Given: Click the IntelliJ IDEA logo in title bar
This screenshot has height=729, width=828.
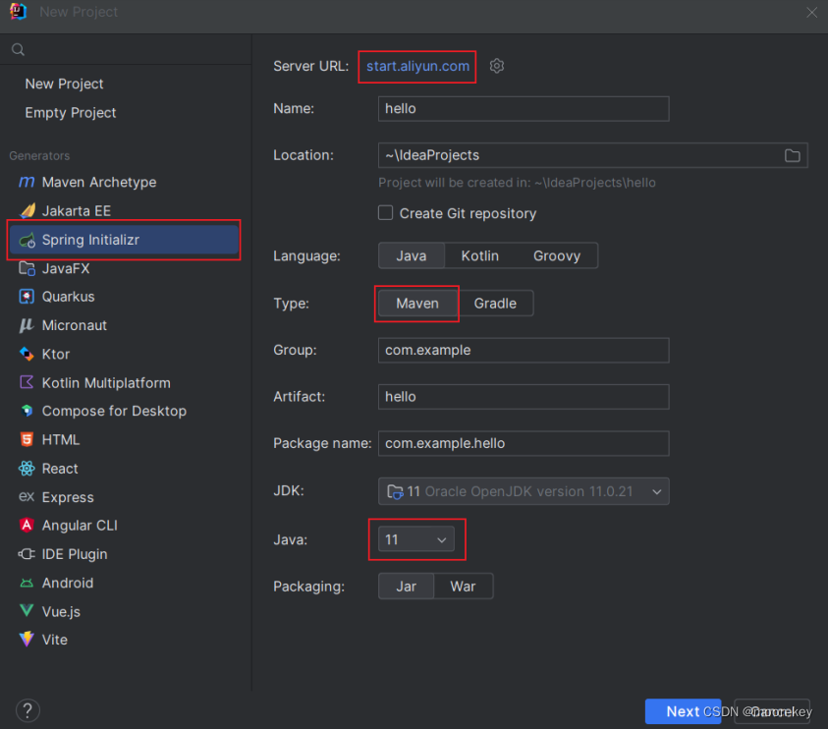Looking at the screenshot, I should pyautogui.click(x=18, y=12).
